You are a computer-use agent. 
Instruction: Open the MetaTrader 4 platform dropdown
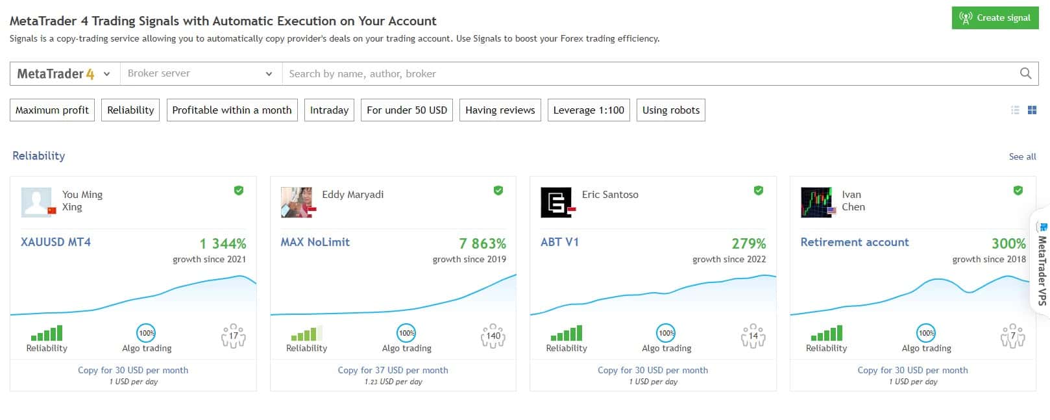point(64,73)
